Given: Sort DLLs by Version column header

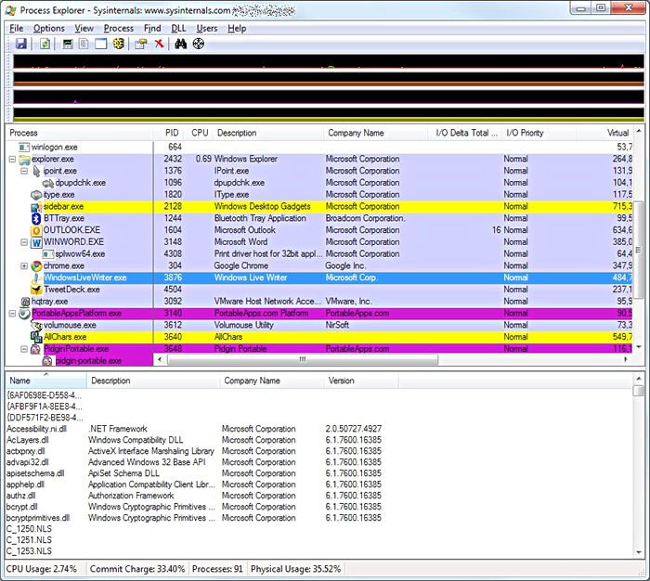Looking at the screenshot, I should tap(360, 381).
